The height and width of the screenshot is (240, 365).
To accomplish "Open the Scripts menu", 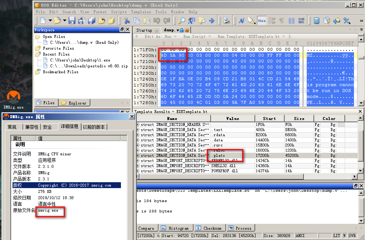I will (119, 12).
